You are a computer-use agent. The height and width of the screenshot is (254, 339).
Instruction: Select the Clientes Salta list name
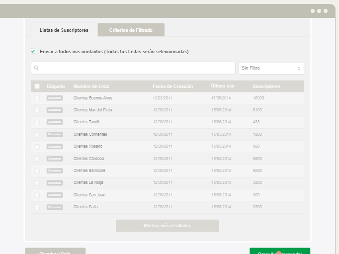[85, 207]
